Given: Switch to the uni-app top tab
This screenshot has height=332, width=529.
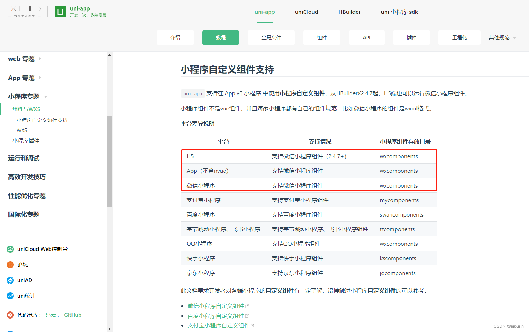Looking at the screenshot, I should coord(265,12).
